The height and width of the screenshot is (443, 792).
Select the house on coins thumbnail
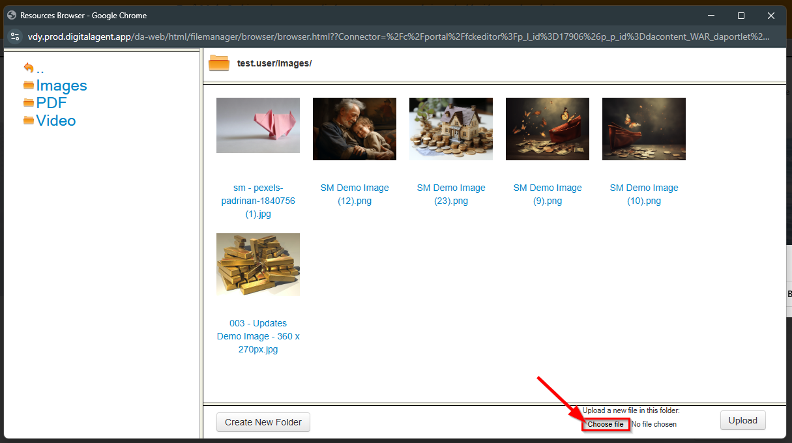tap(451, 129)
